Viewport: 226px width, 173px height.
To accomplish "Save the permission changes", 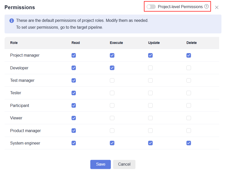I will 100,164.
